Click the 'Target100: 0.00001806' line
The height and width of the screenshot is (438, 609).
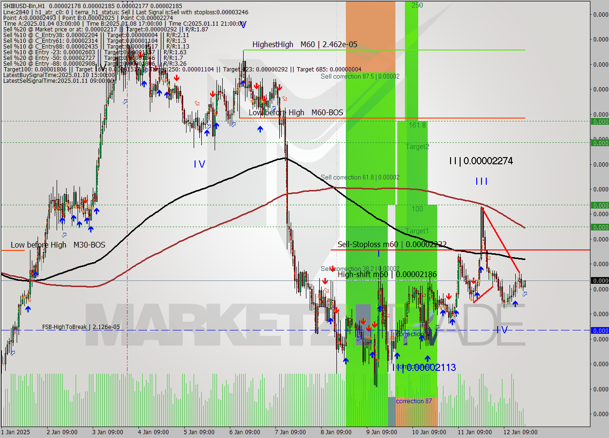click(182, 70)
